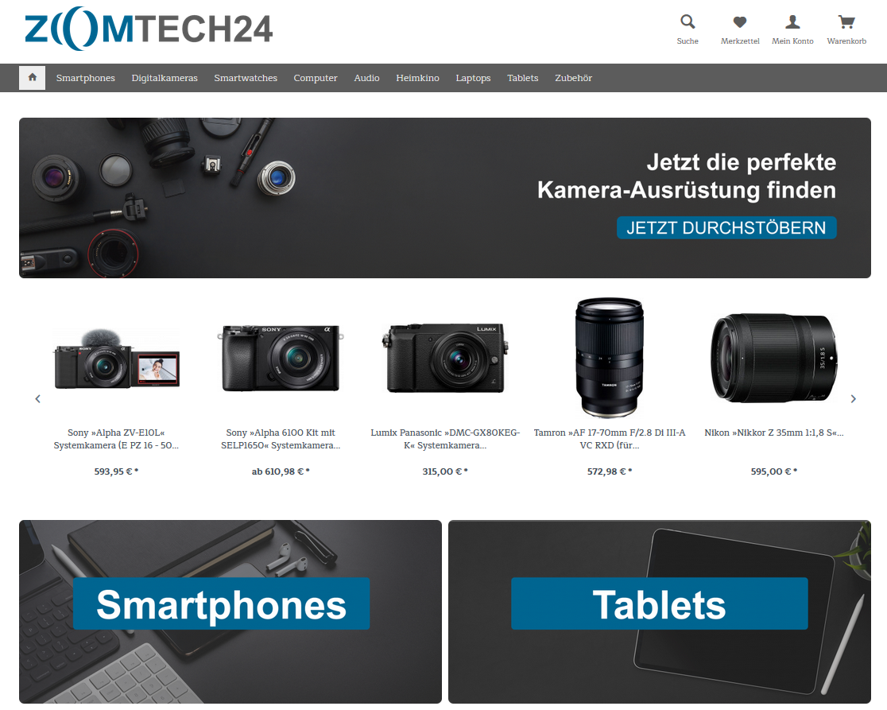887x710 pixels.
Task: View Tamron AF 17-70mm lens thumbnail
Action: 610,358
